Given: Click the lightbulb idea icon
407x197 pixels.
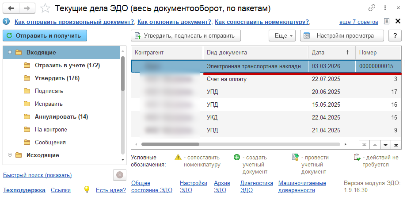Looking at the screenshot, I should click(x=87, y=190).
